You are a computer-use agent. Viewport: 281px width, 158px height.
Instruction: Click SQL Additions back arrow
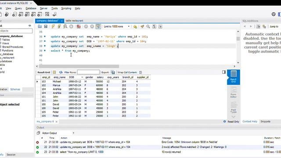(x=245, y=26)
